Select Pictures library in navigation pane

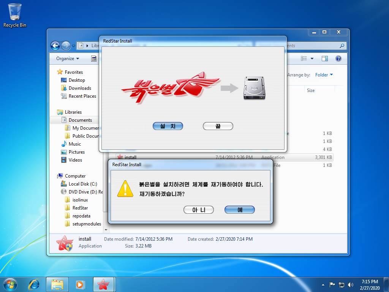[76, 152]
